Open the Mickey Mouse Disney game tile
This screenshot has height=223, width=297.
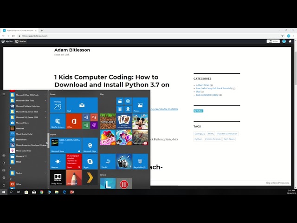pyautogui.click(x=140, y=121)
